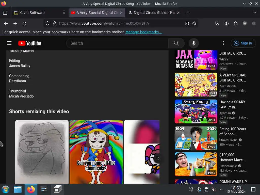
Task: Open the file manager from taskbar
Action: click(x=18, y=189)
